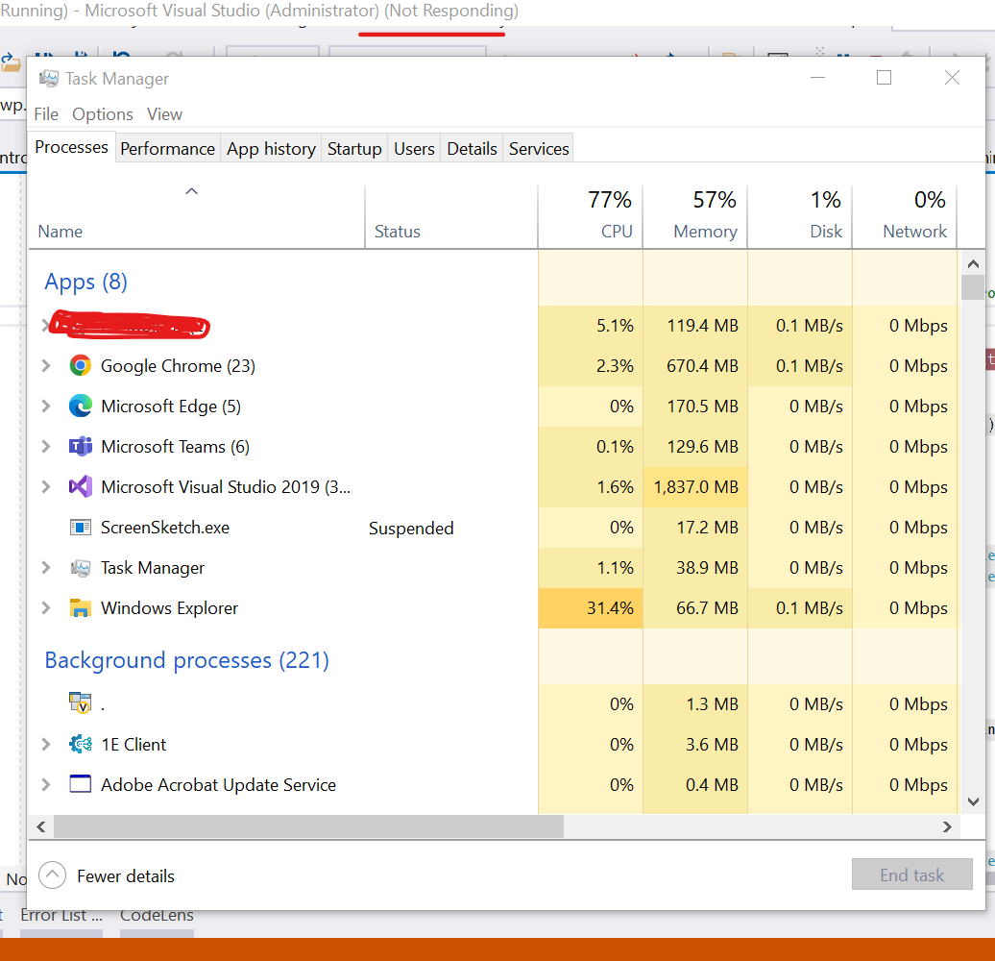The width and height of the screenshot is (995, 961).
Task: Expand the 1E Client process row
Action: tap(46, 744)
